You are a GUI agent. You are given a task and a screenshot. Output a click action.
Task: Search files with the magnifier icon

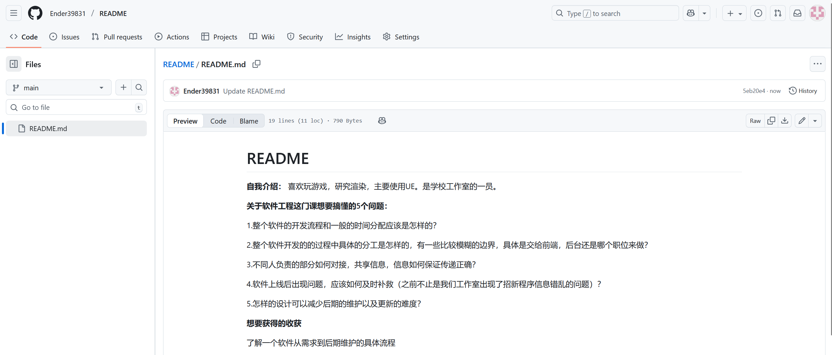[x=139, y=87]
